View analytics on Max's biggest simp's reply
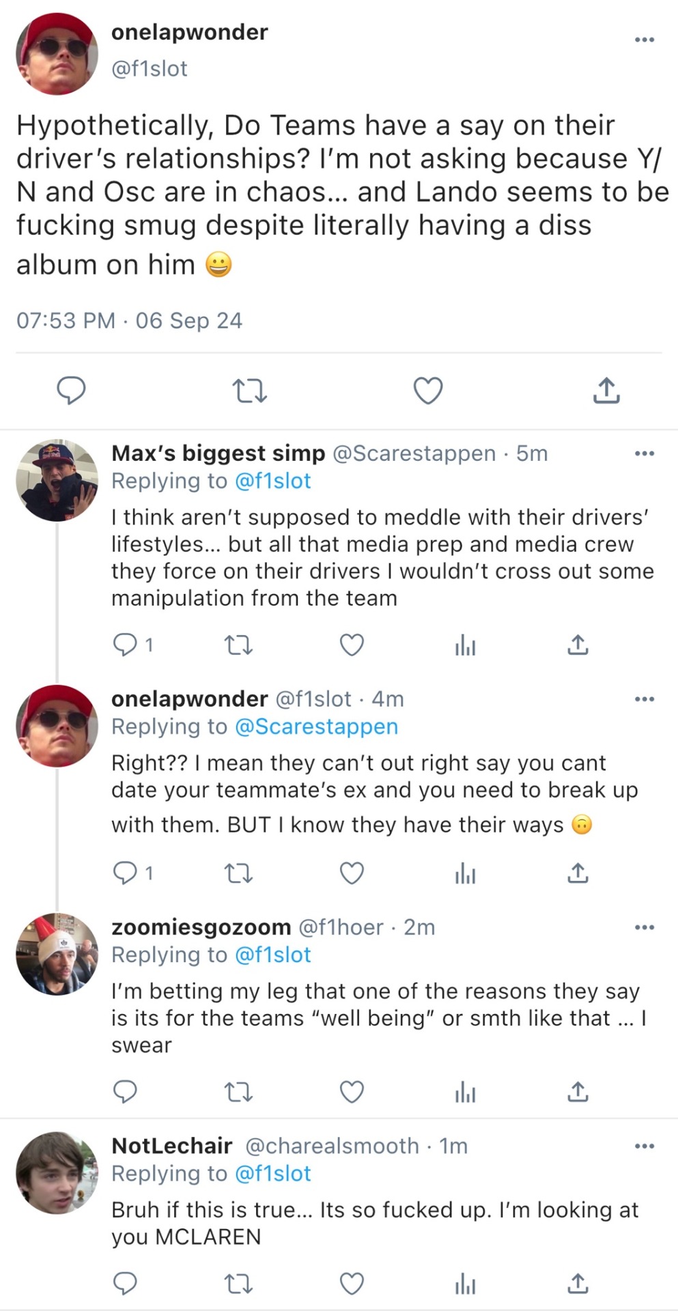This screenshot has height=1311, width=678. pyautogui.click(x=465, y=645)
